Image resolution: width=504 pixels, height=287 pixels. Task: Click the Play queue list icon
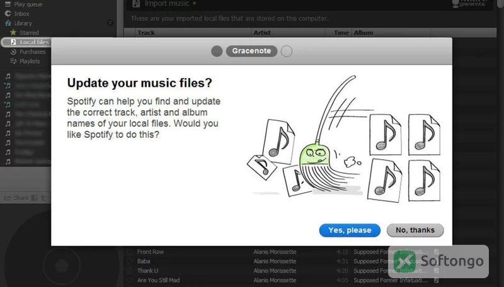pyautogui.click(x=8, y=4)
